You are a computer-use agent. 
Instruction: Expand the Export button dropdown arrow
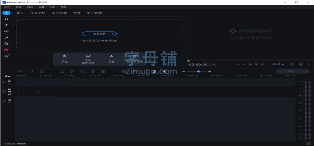click(306, 71)
